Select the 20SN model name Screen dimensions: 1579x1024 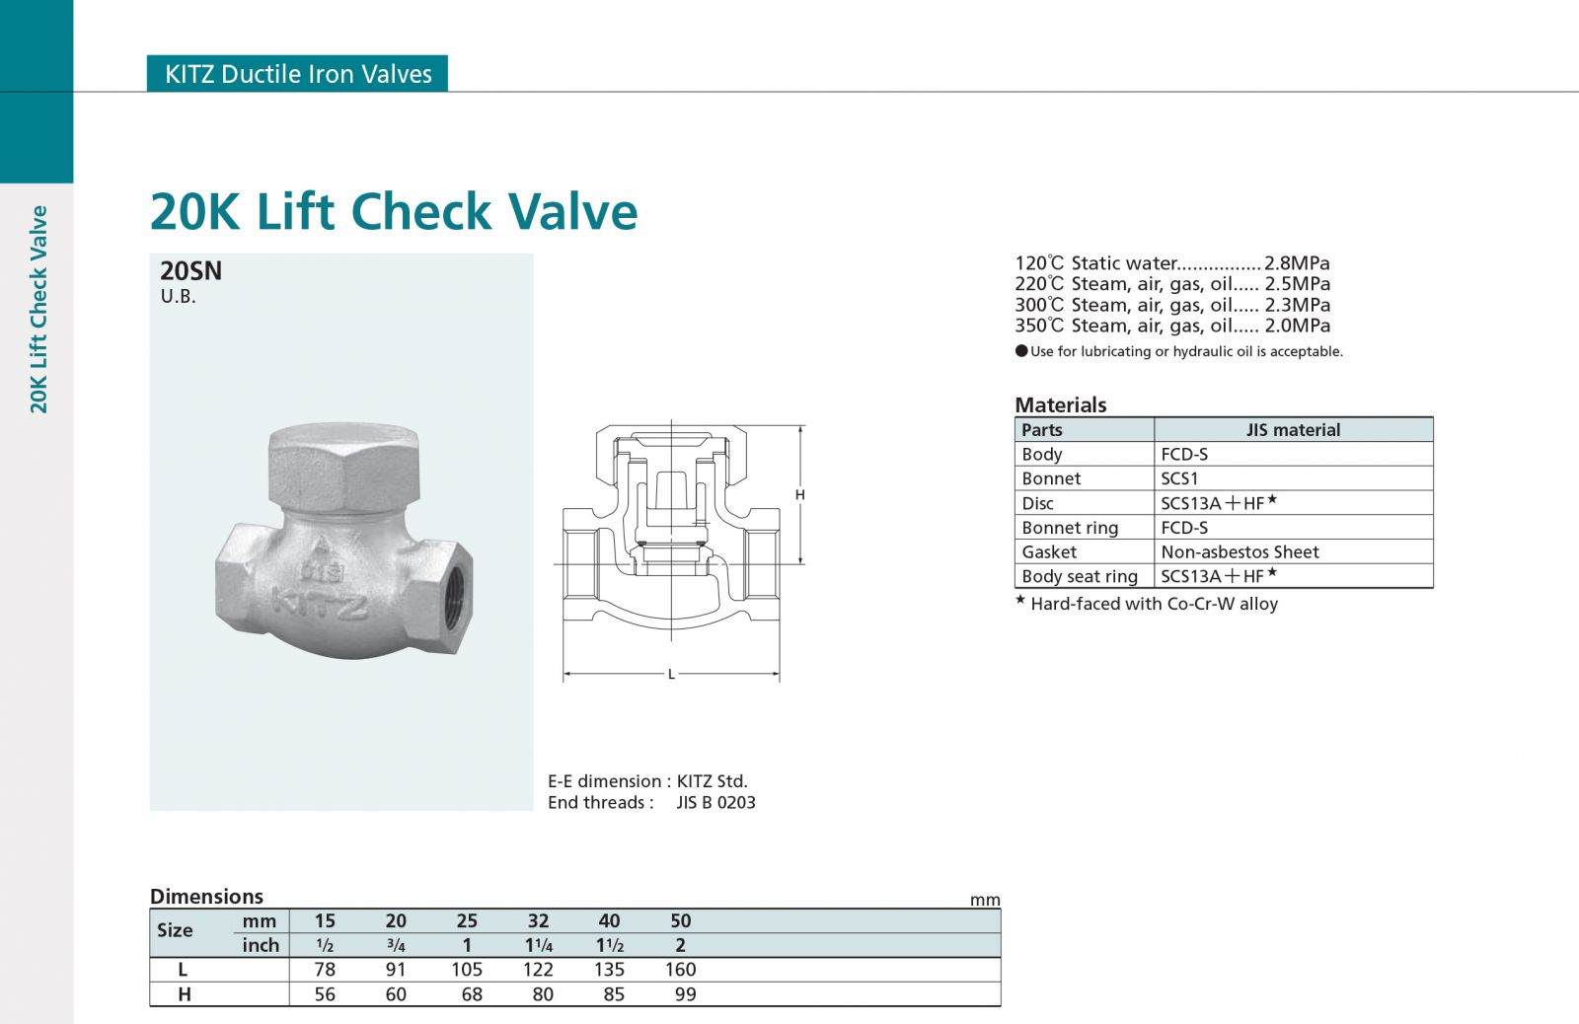click(191, 271)
